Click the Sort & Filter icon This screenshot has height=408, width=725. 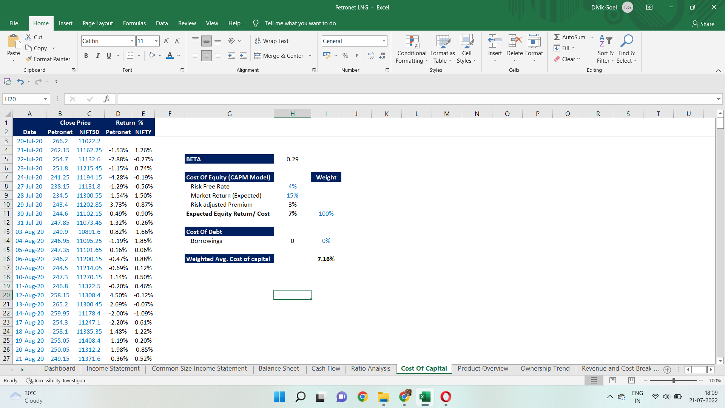[x=606, y=41]
